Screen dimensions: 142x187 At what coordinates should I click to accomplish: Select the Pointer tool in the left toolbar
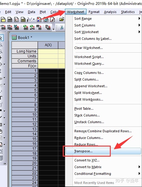click(1, 38)
